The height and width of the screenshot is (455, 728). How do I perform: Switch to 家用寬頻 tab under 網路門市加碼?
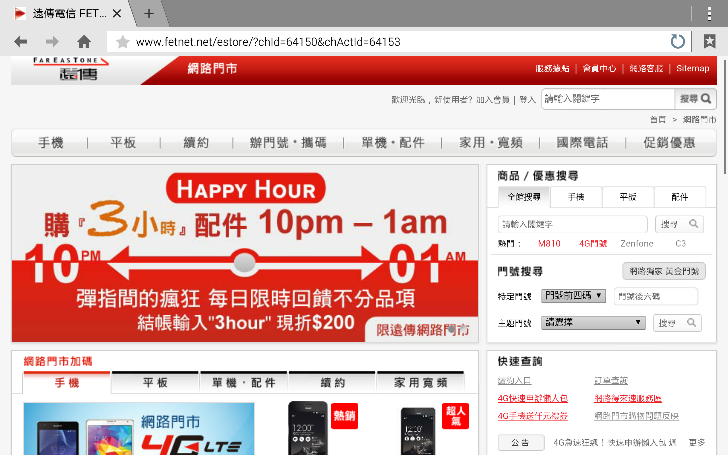[x=421, y=382]
